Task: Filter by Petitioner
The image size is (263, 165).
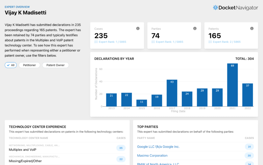Action: coord(29,65)
